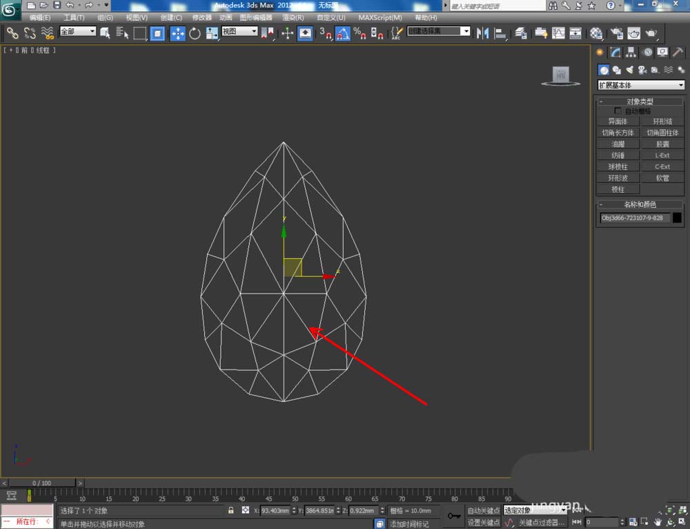
Task: Select the Lights category icon
Action: 629,70
